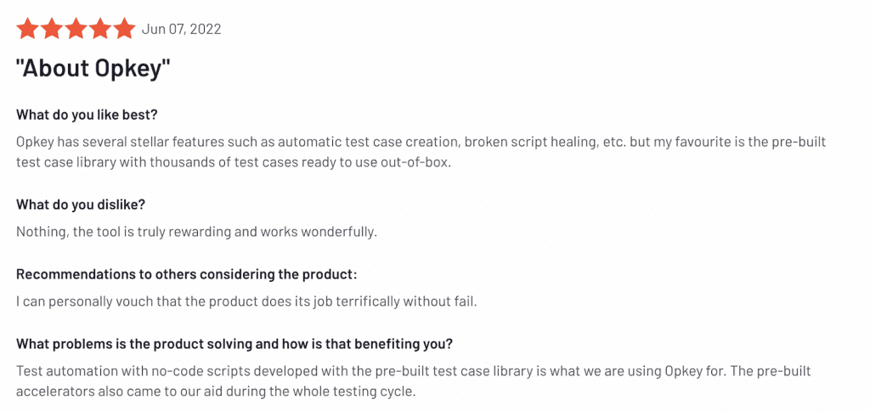Image resolution: width=870 pixels, height=411 pixels.
Task: Click the line about thousands of ready test cases
Action: pyautogui.click(x=233, y=161)
